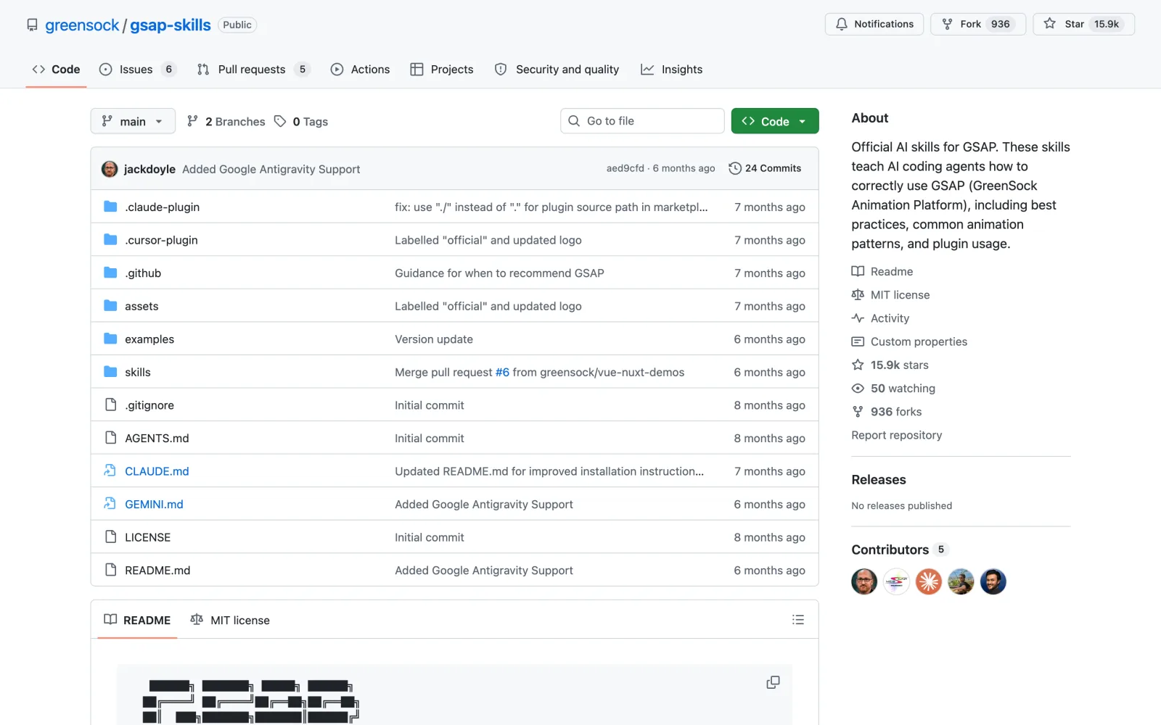1161x725 pixels.
Task: Click the symlink icon beside CLAUDE.md
Action: click(x=110, y=471)
